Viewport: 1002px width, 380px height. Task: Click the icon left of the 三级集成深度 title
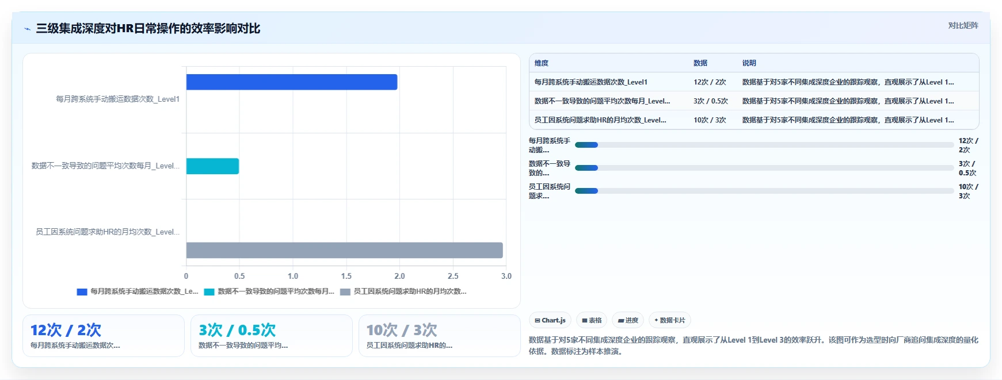click(27, 29)
